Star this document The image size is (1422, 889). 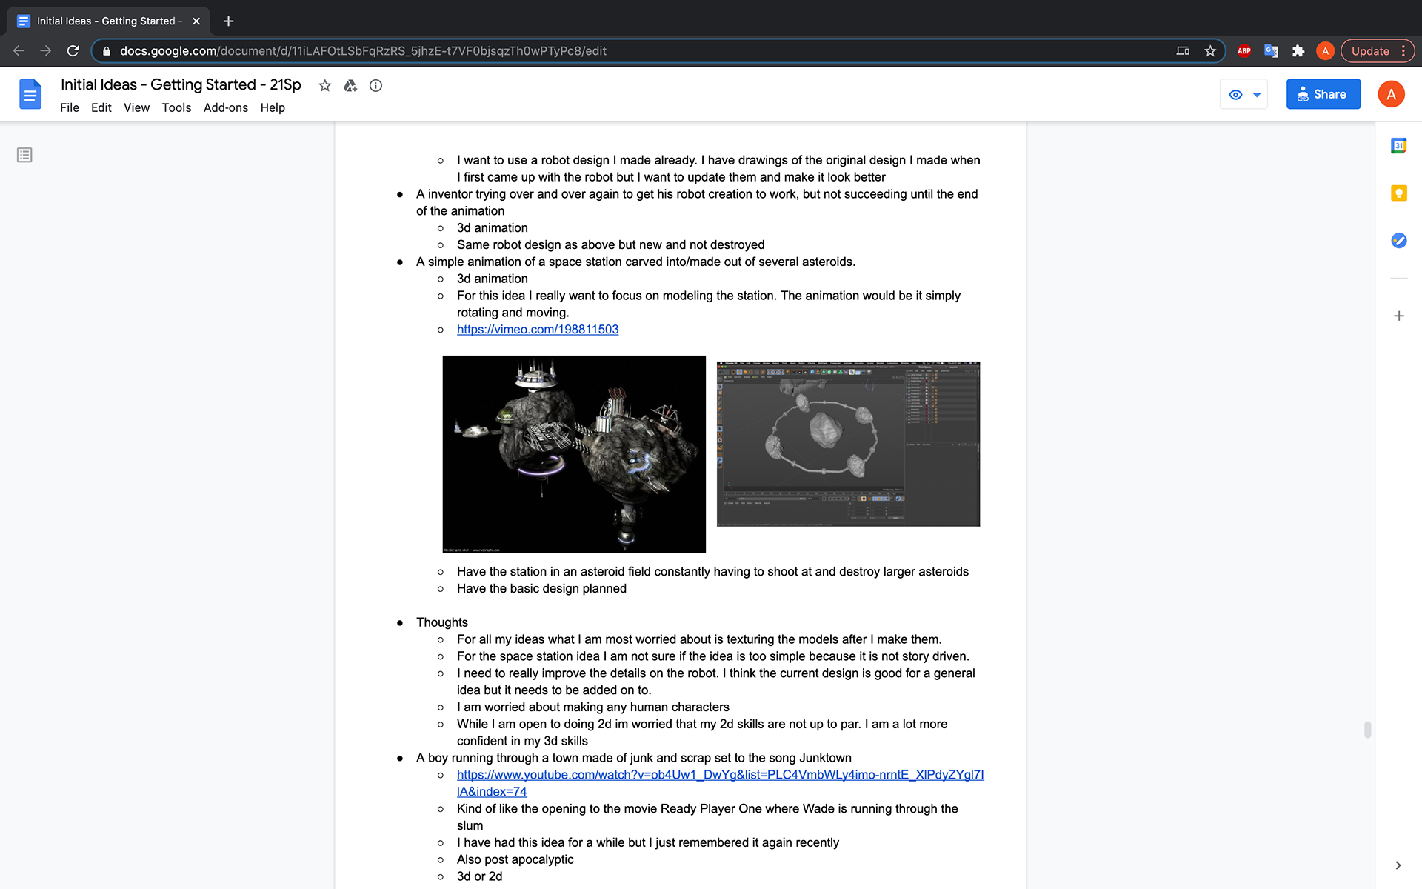pyautogui.click(x=324, y=85)
